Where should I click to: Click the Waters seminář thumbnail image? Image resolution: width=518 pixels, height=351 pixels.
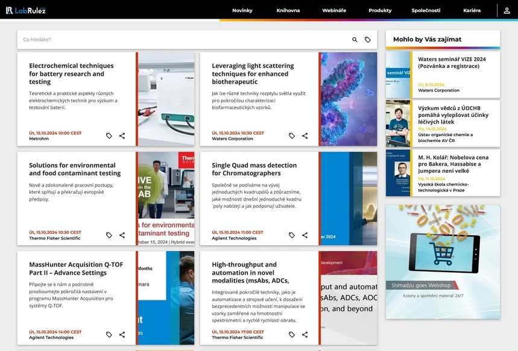coord(398,75)
